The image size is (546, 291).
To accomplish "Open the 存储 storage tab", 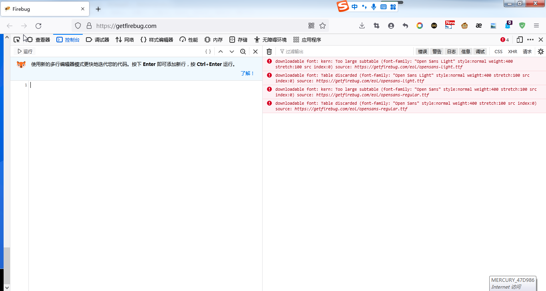I will [238, 40].
